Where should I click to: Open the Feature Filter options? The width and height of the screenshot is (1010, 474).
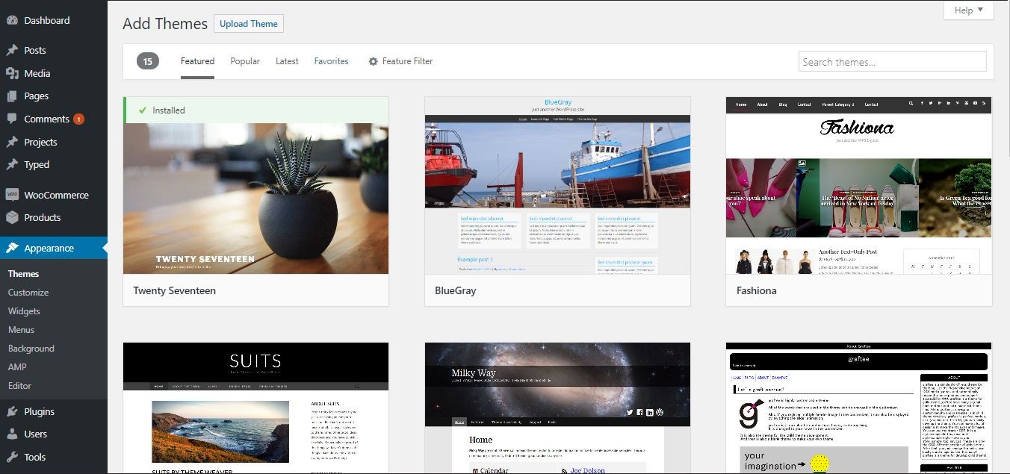400,61
